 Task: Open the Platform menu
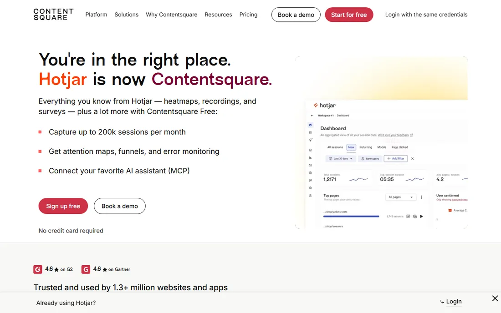pyautogui.click(x=96, y=15)
